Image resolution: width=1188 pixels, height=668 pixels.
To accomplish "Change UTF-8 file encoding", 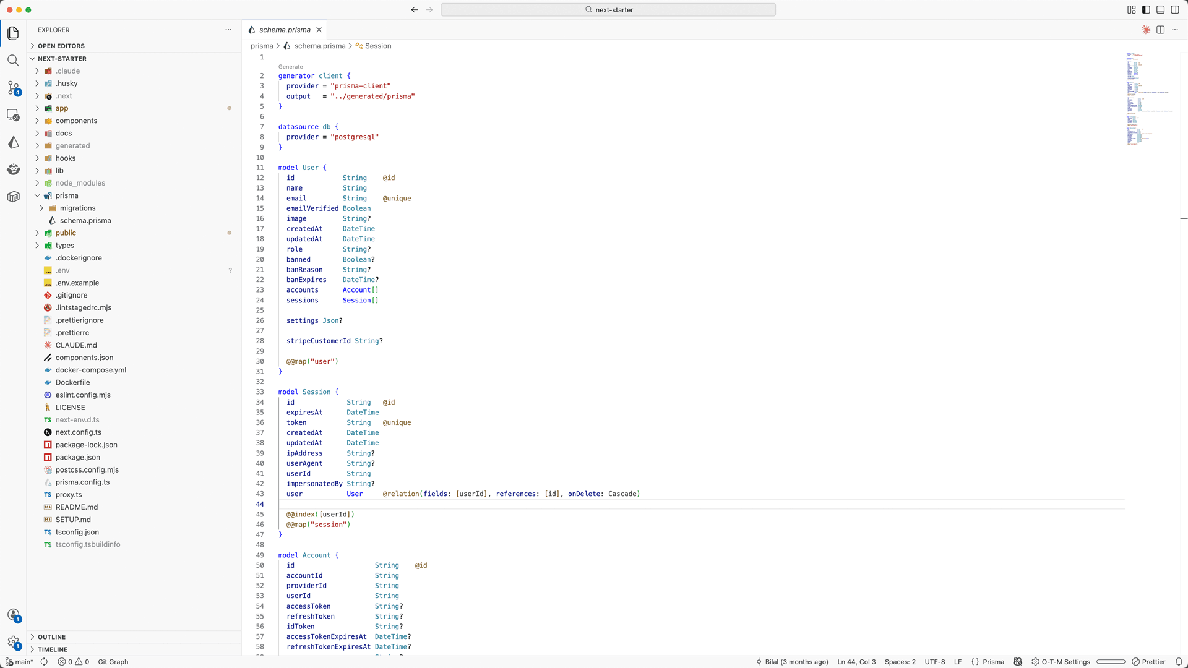I will pos(934,662).
